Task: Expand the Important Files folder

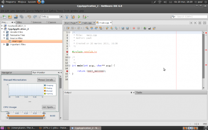Action: (4, 44)
